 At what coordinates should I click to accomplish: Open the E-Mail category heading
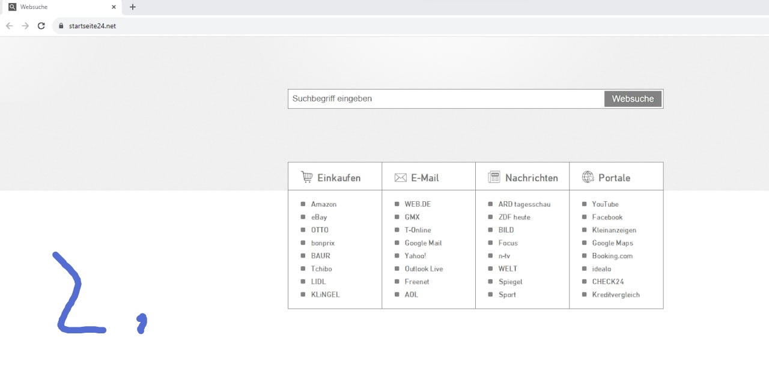coord(425,178)
